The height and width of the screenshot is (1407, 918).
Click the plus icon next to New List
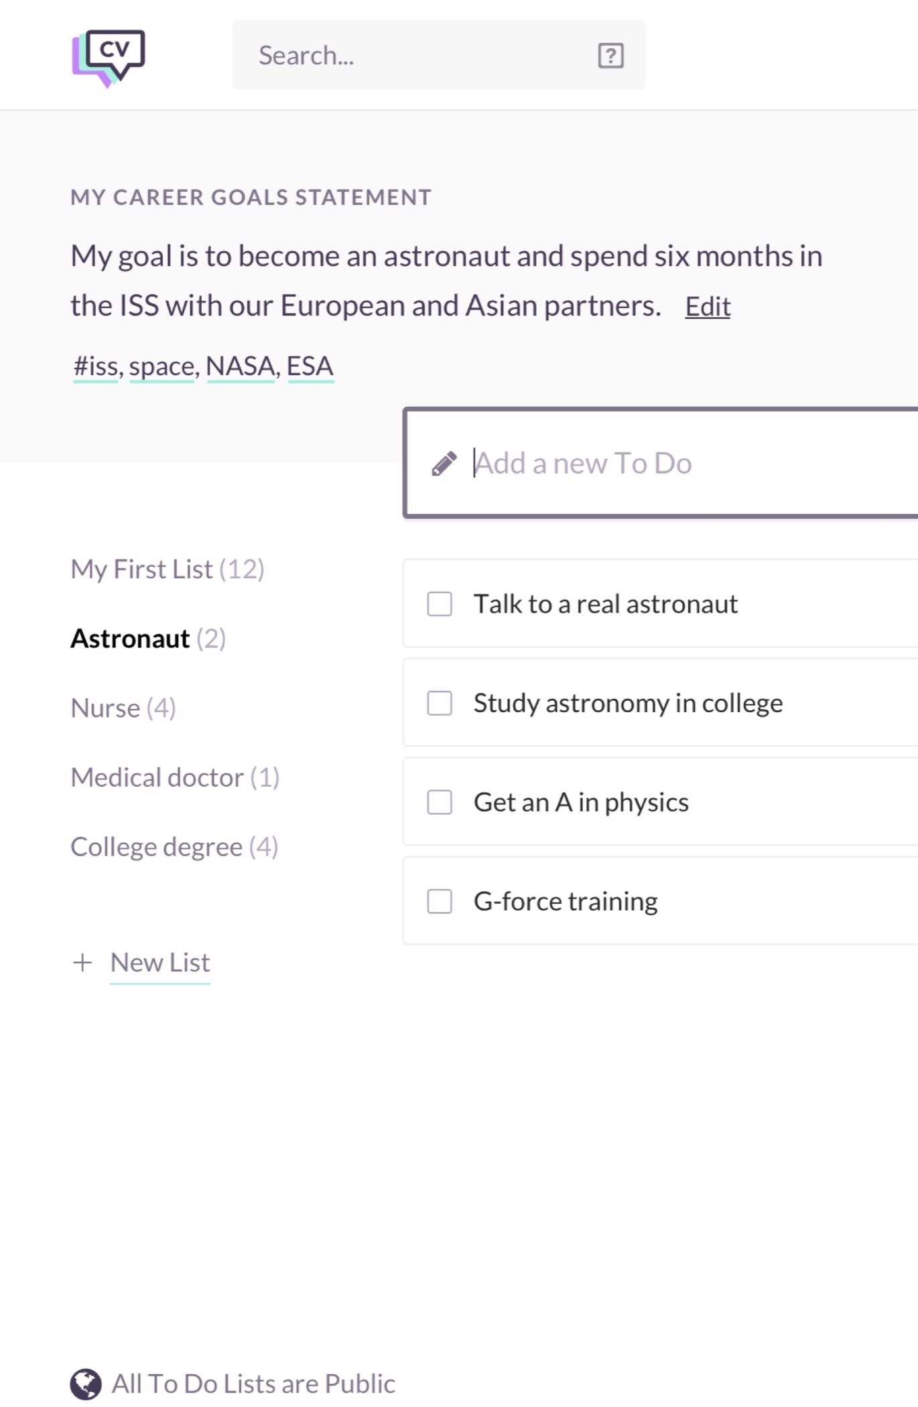click(x=82, y=963)
